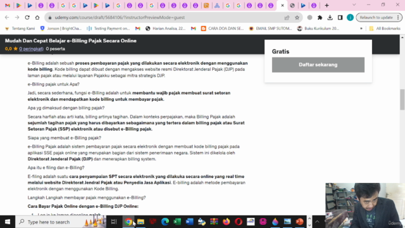Select "Cara Bayar Pajak Online" bold line
The width and height of the screenshot is (405, 228).
(x=83, y=206)
